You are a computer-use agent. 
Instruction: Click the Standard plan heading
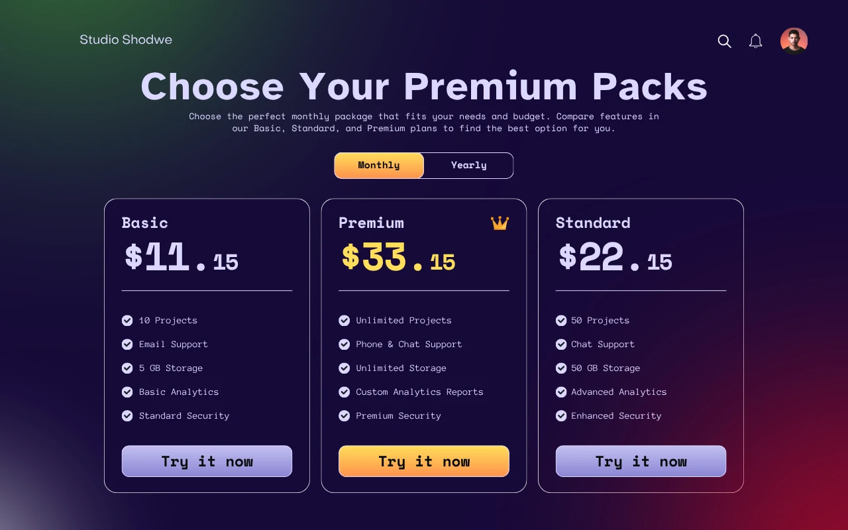[593, 223]
